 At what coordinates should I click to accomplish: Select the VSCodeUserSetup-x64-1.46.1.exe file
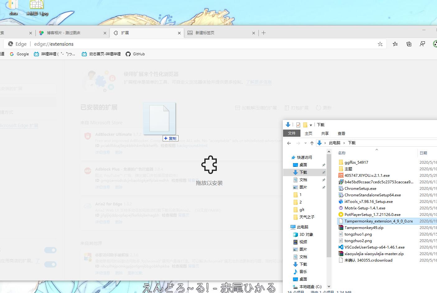pyautogui.click(x=374, y=247)
